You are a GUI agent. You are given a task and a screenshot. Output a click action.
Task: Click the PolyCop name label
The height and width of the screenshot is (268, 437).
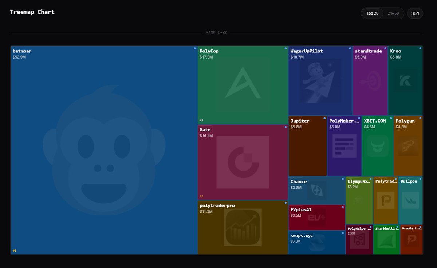209,51
